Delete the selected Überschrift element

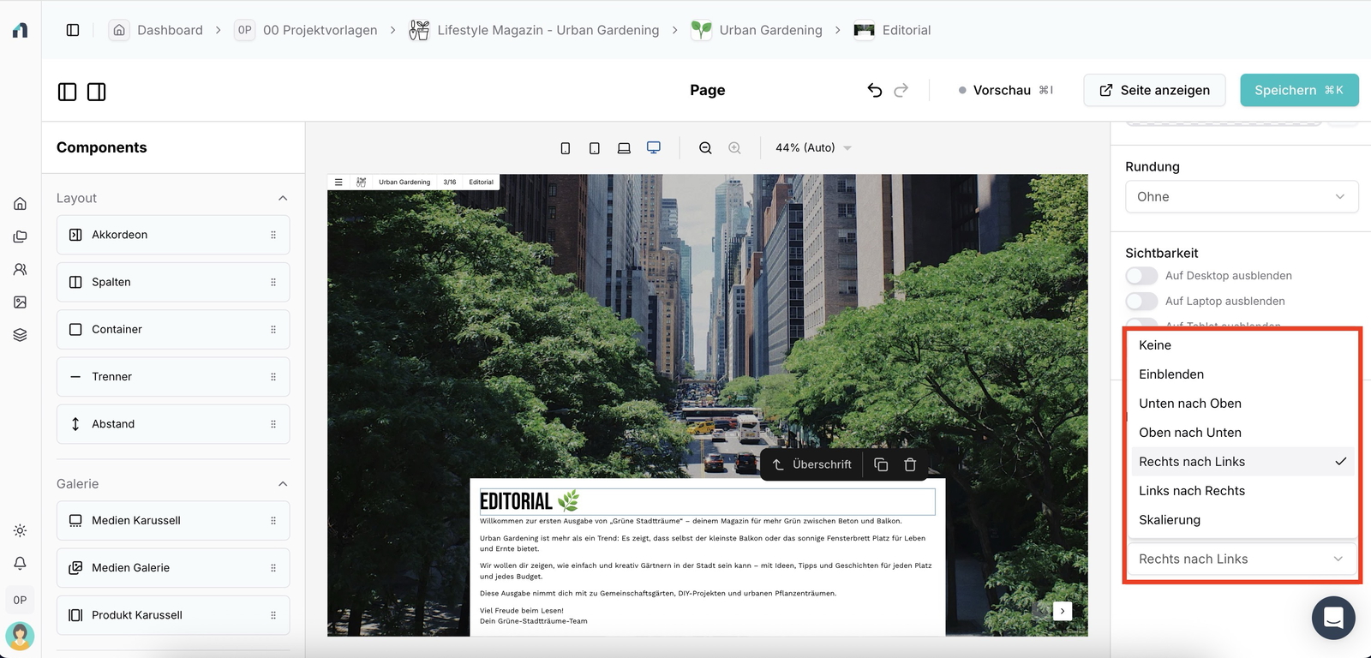coord(910,464)
